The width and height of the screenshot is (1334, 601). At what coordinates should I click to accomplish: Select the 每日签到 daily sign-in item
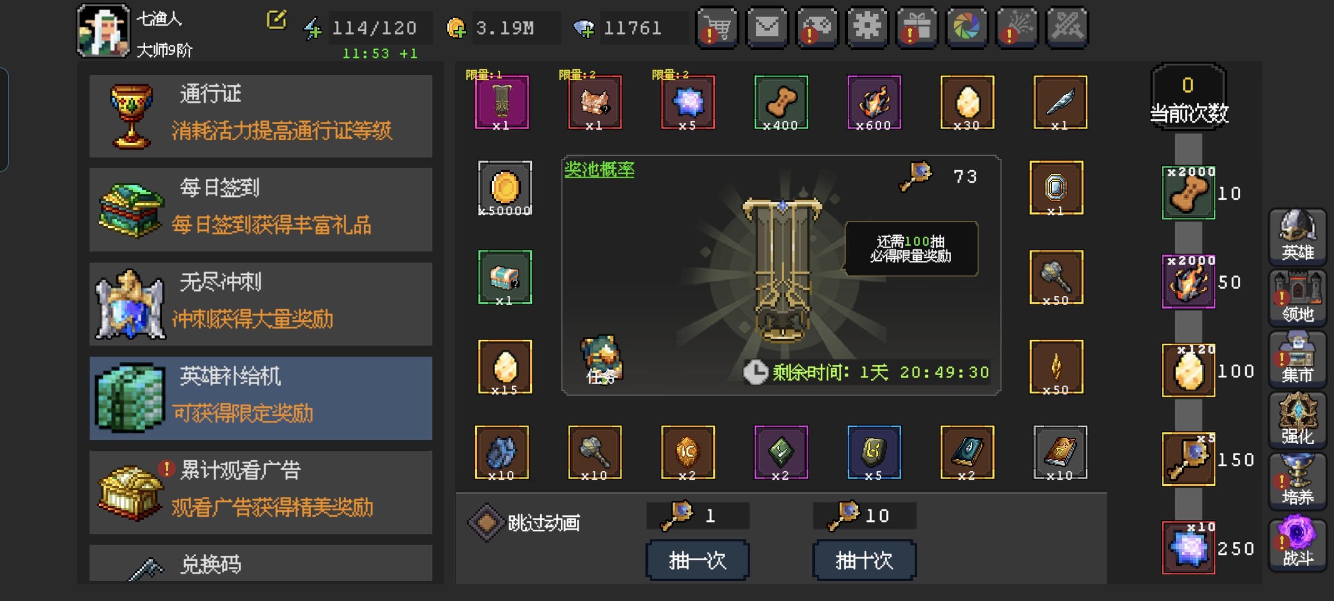tap(260, 210)
